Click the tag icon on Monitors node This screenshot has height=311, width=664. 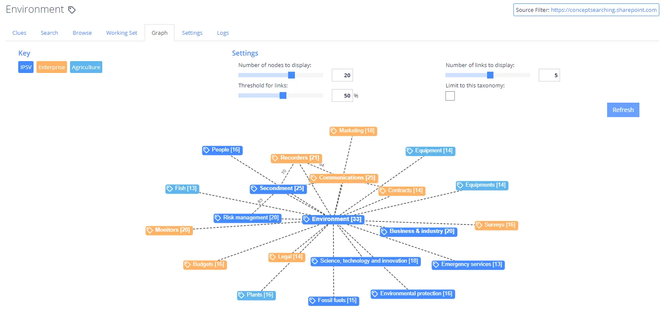click(x=150, y=230)
